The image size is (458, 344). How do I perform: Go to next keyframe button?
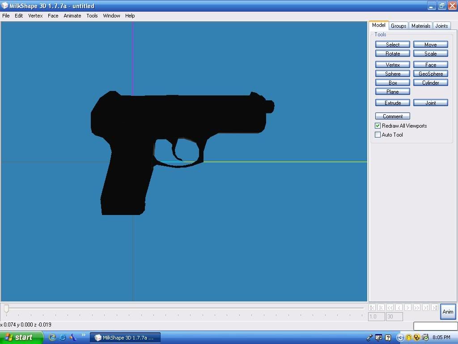click(426, 307)
